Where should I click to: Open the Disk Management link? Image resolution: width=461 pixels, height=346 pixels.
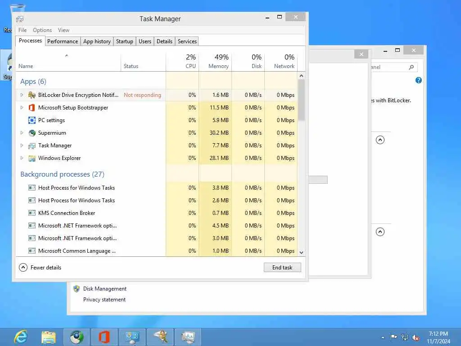tap(104, 289)
